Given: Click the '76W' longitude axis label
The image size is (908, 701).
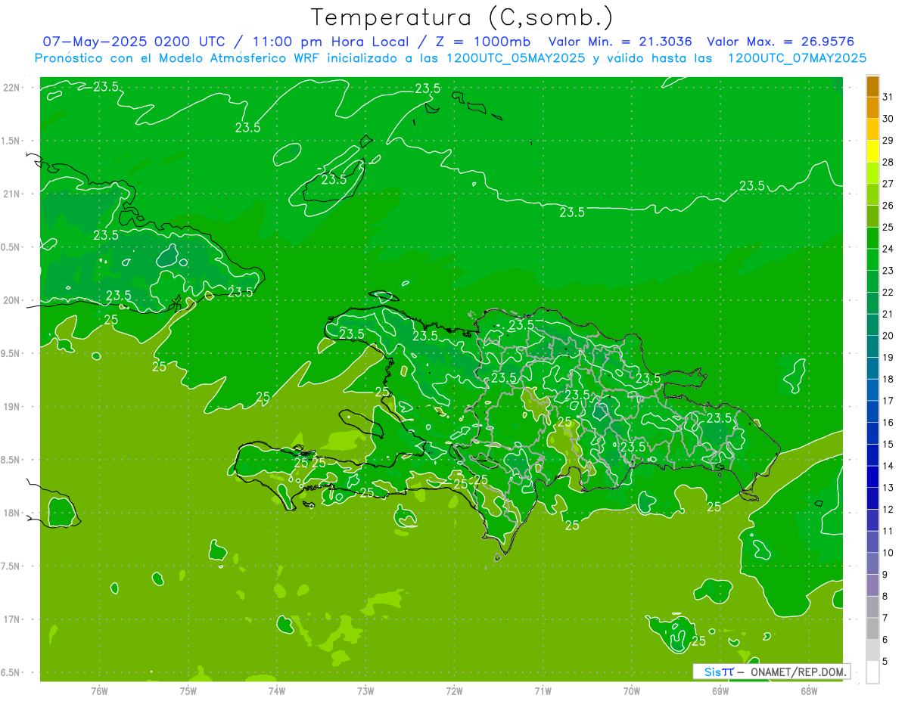Looking at the screenshot, I should tap(99, 691).
